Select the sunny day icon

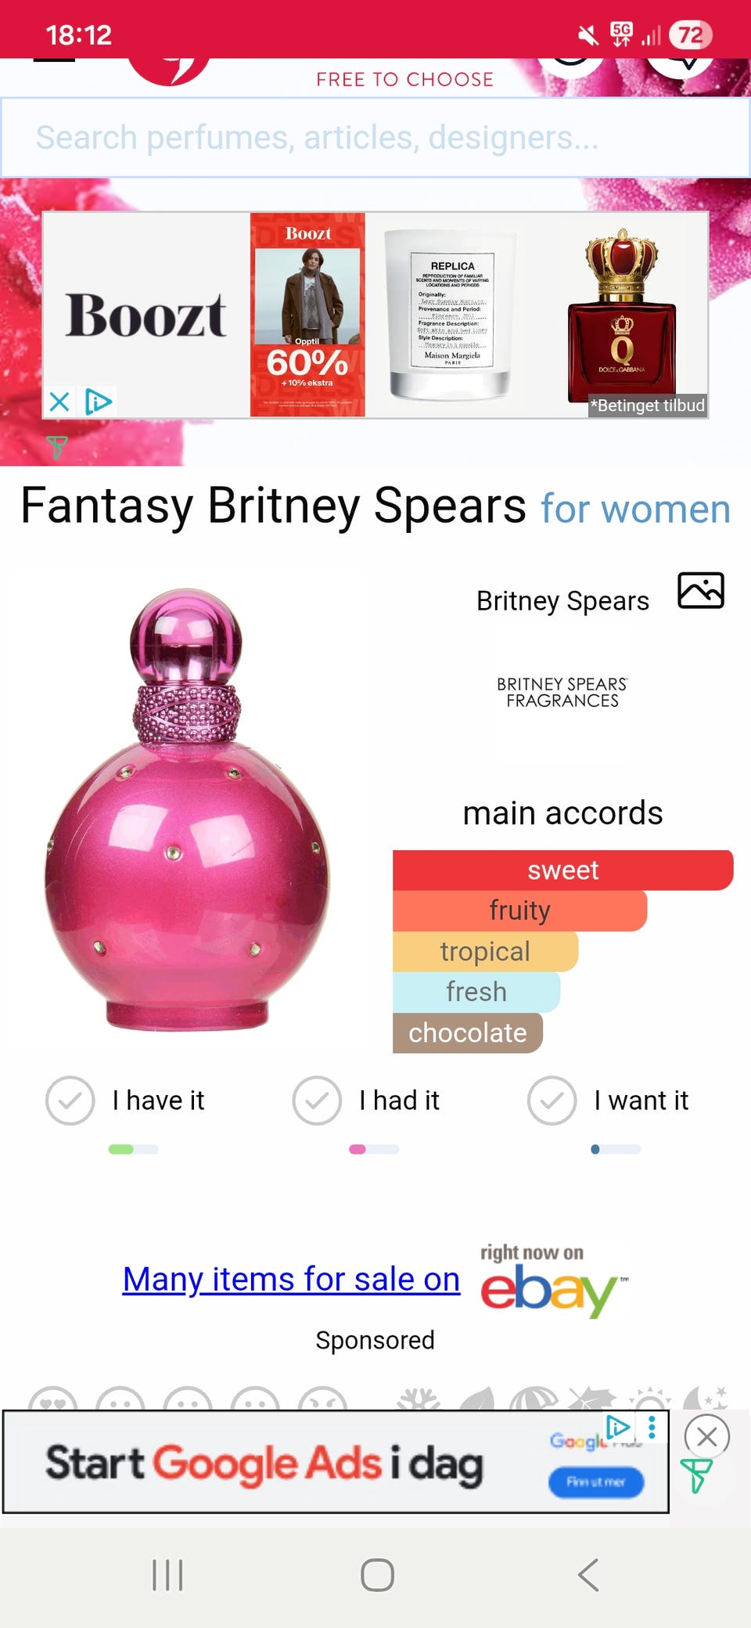[649, 1399]
